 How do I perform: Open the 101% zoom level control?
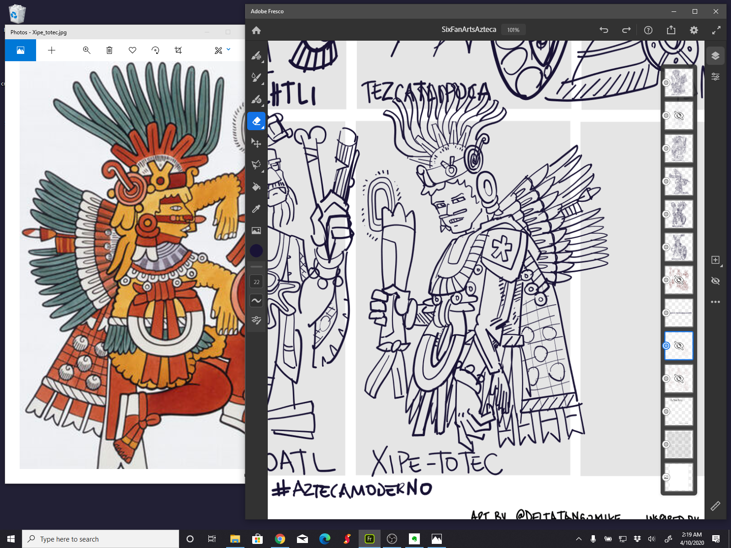tap(513, 30)
